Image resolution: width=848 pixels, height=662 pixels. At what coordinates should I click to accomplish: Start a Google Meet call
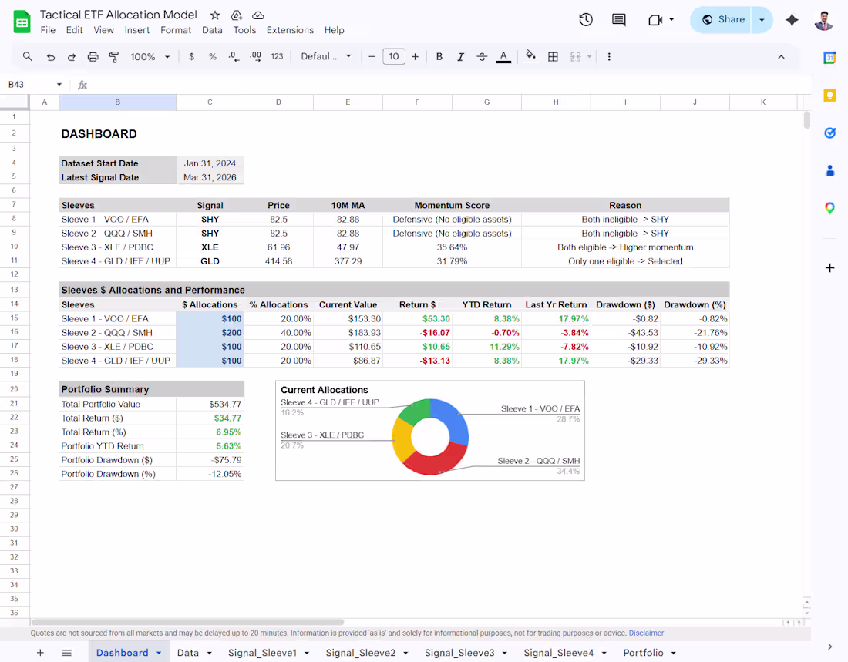pyautogui.click(x=656, y=21)
